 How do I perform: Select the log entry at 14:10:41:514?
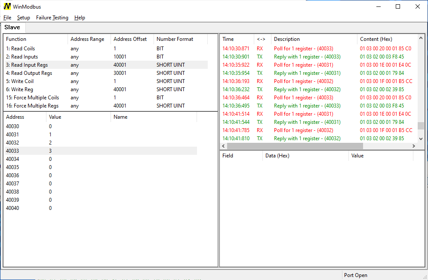[319, 114]
